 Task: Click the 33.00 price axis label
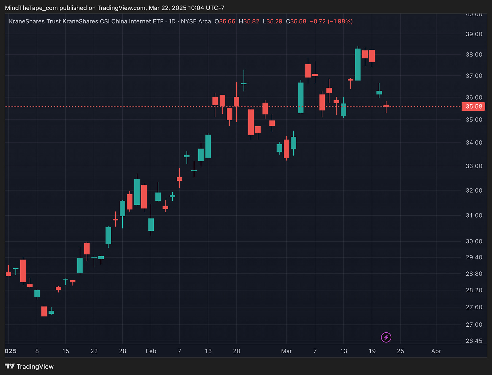474,166
